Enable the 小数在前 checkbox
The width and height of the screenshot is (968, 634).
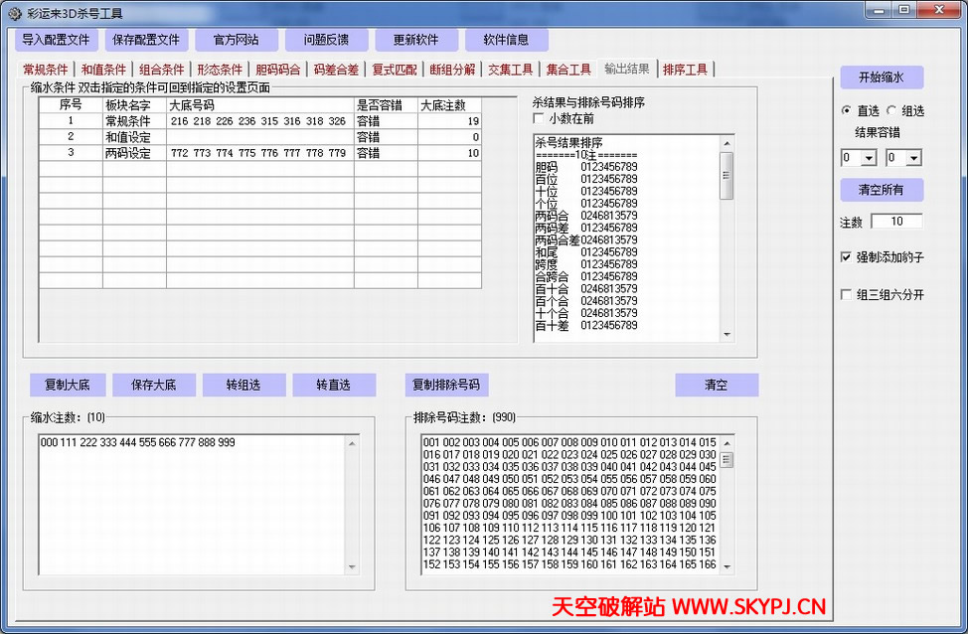541,117
